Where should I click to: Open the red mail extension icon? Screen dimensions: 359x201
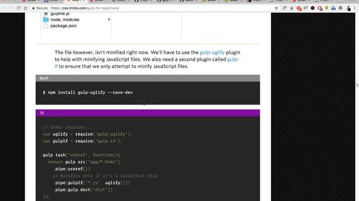coord(299,8)
